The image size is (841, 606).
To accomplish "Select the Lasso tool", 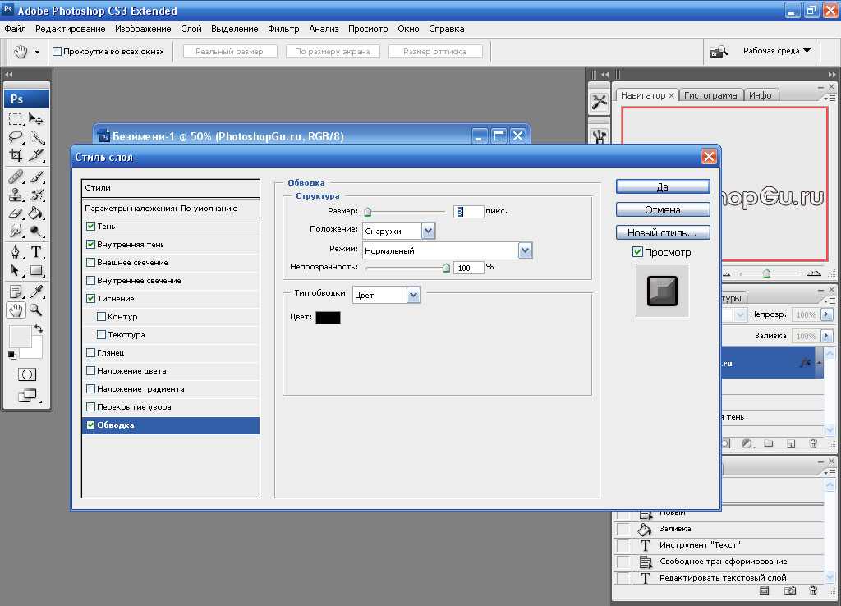I will click(x=16, y=138).
